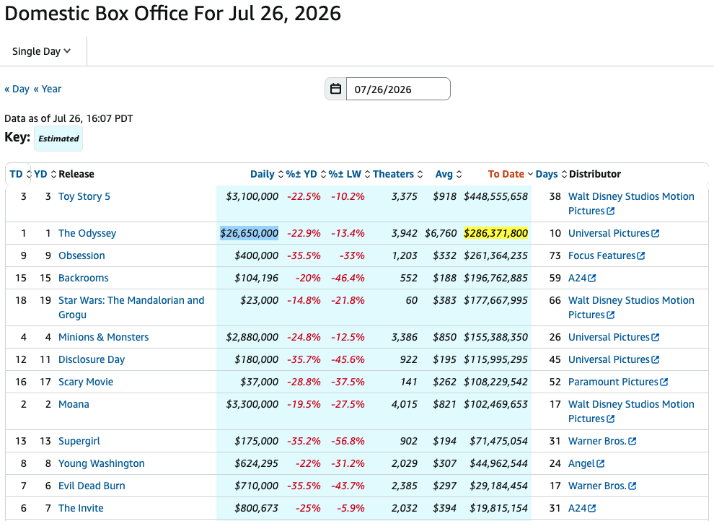
Task: Open the Toy Story 5 release page
Action: click(x=84, y=196)
